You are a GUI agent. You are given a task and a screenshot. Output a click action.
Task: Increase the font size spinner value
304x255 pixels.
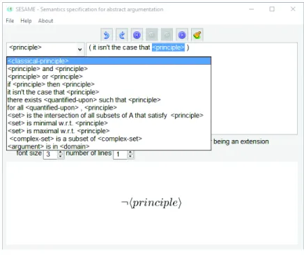tap(61, 152)
